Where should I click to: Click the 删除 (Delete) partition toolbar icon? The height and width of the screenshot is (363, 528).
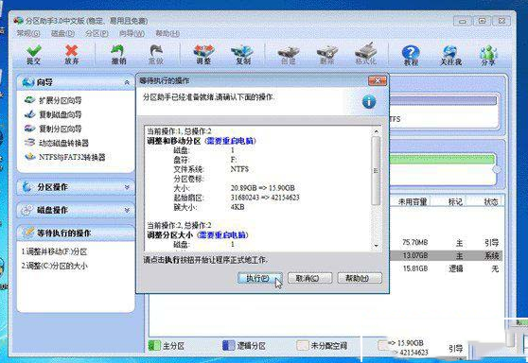tap(327, 55)
